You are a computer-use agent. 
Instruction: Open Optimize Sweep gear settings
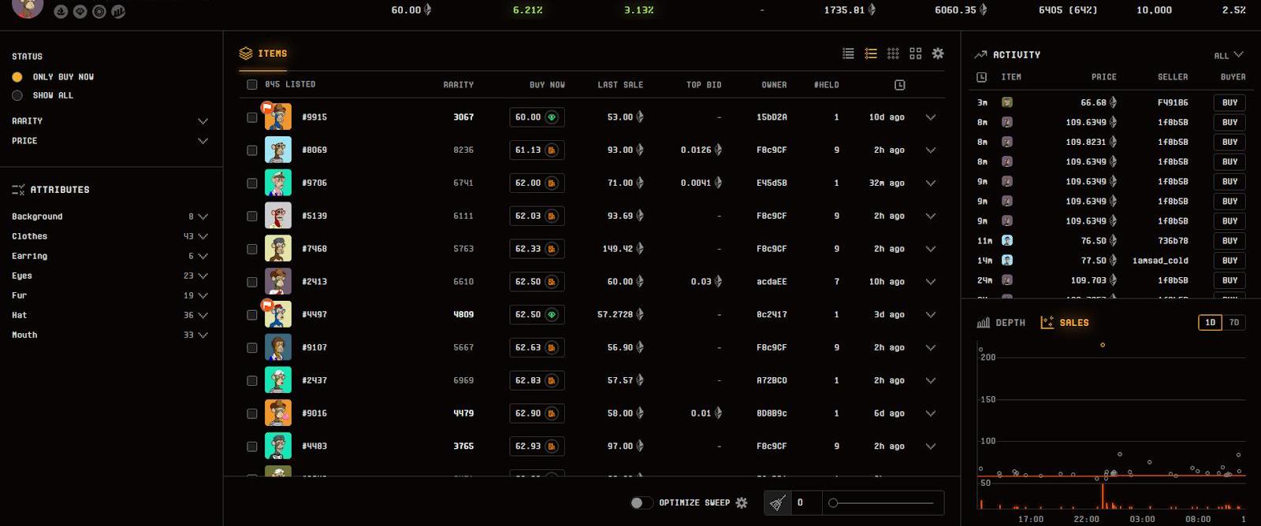(742, 502)
